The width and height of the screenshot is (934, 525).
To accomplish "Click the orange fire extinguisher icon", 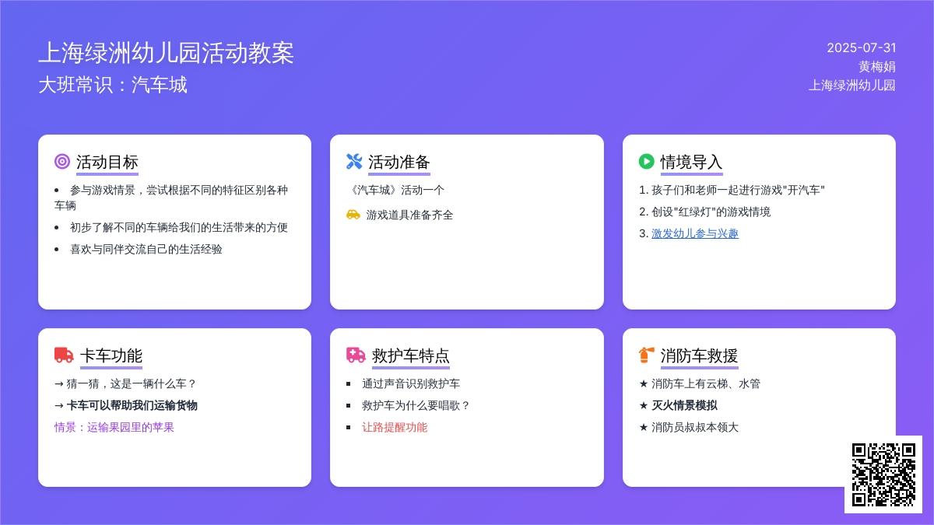I will point(646,355).
